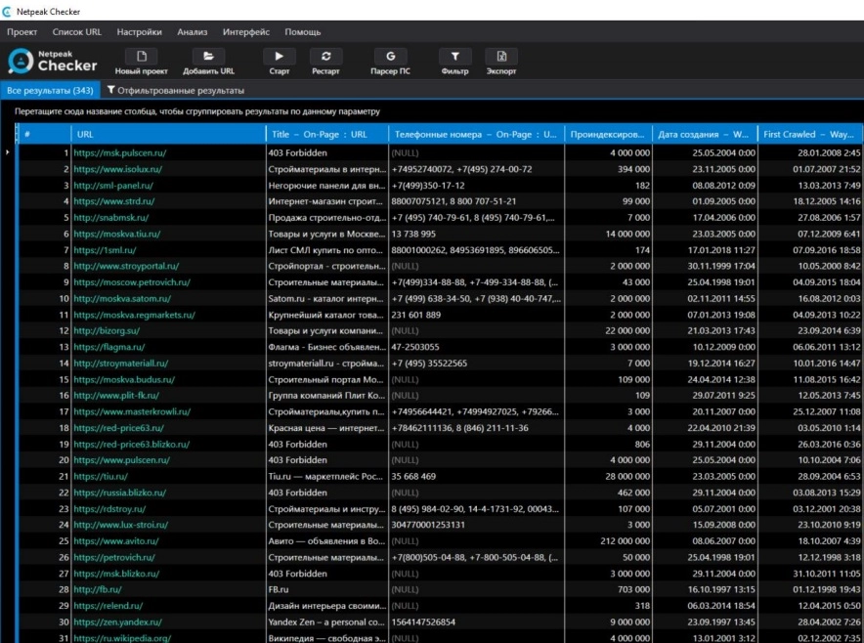
Task: Open the Настройки menu
Action: pos(140,32)
